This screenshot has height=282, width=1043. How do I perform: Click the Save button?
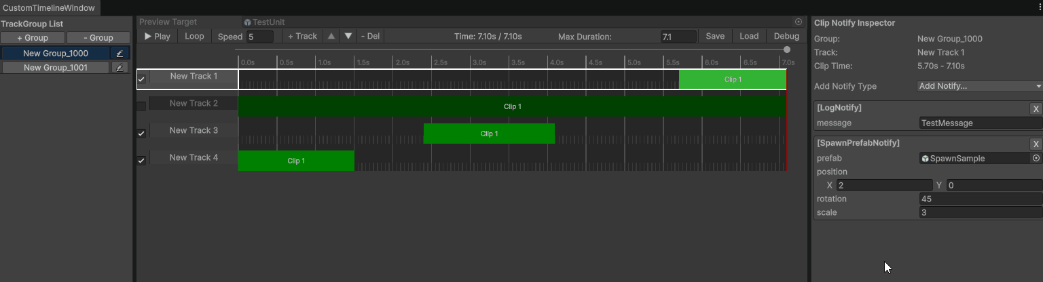point(715,37)
